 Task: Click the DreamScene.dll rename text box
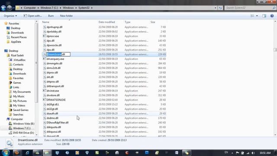(x=58, y=54)
